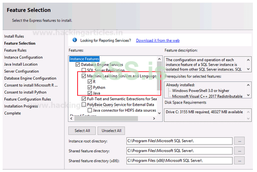Enable PolyBase Query Service for External Data
The height and width of the screenshot is (172, 257).
pos(84,105)
